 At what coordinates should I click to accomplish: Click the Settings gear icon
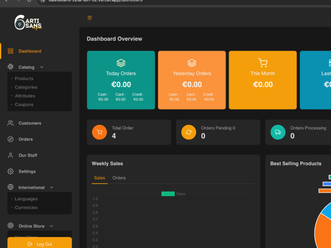pyautogui.click(x=11, y=171)
